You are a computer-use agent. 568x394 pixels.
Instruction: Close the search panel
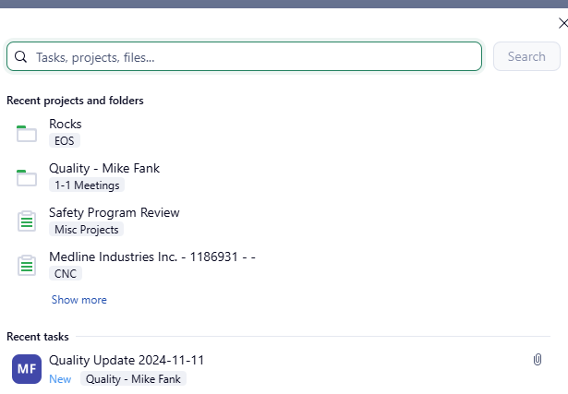point(562,23)
